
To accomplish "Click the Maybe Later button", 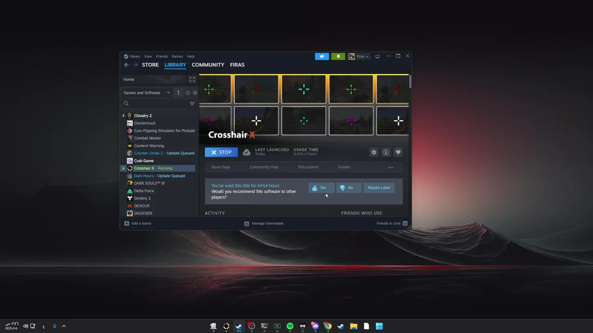I will click(379, 188).
